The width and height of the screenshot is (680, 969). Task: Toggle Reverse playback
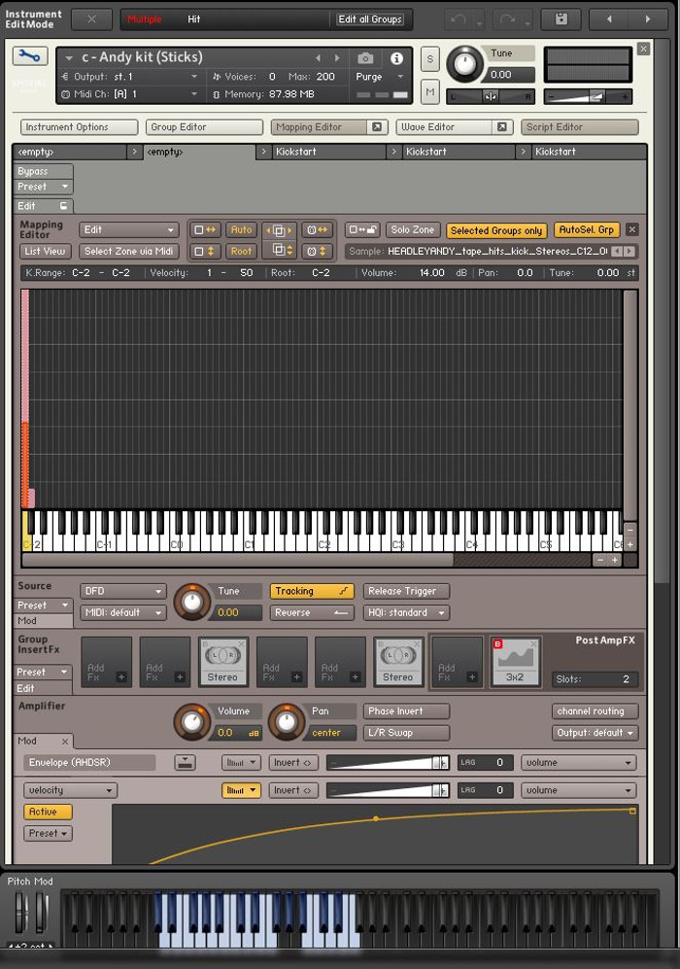click(311, 613)
